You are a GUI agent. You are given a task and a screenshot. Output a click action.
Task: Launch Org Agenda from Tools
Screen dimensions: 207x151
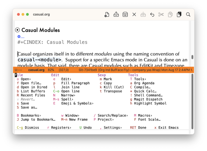click(142, 83)
